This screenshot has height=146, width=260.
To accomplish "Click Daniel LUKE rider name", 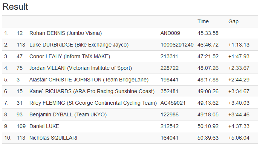I will (44, 126).
